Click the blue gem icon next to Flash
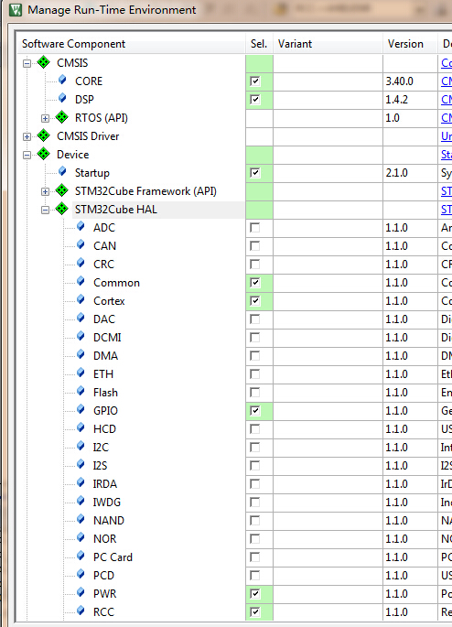Image resolution: width=452 pixels, height=627 pixels. [81, 392]
